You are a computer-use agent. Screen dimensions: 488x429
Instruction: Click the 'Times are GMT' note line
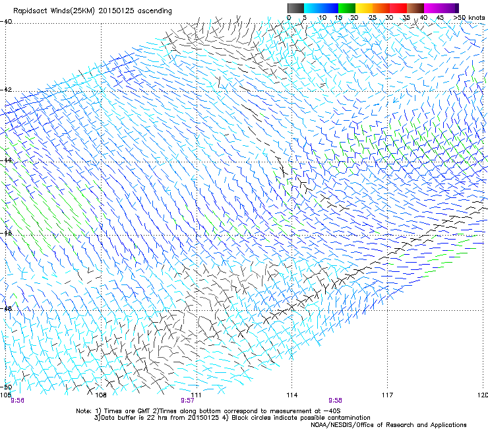[208, 411]
